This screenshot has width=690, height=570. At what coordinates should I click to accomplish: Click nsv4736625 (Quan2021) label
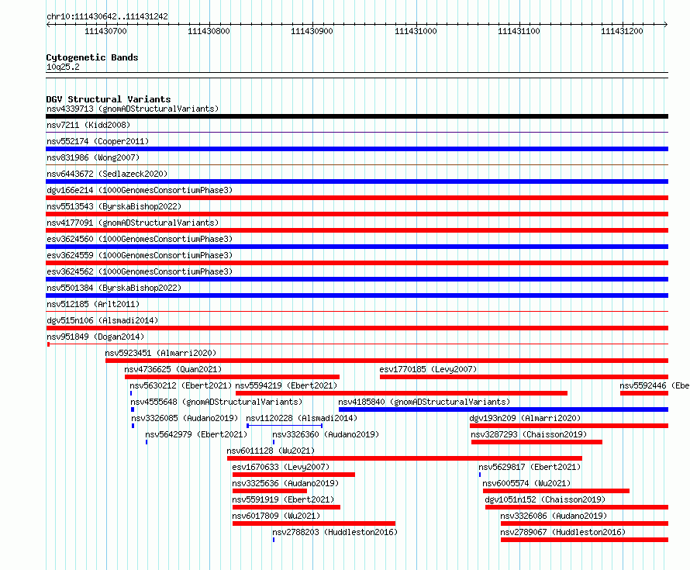tap(173, 369)
